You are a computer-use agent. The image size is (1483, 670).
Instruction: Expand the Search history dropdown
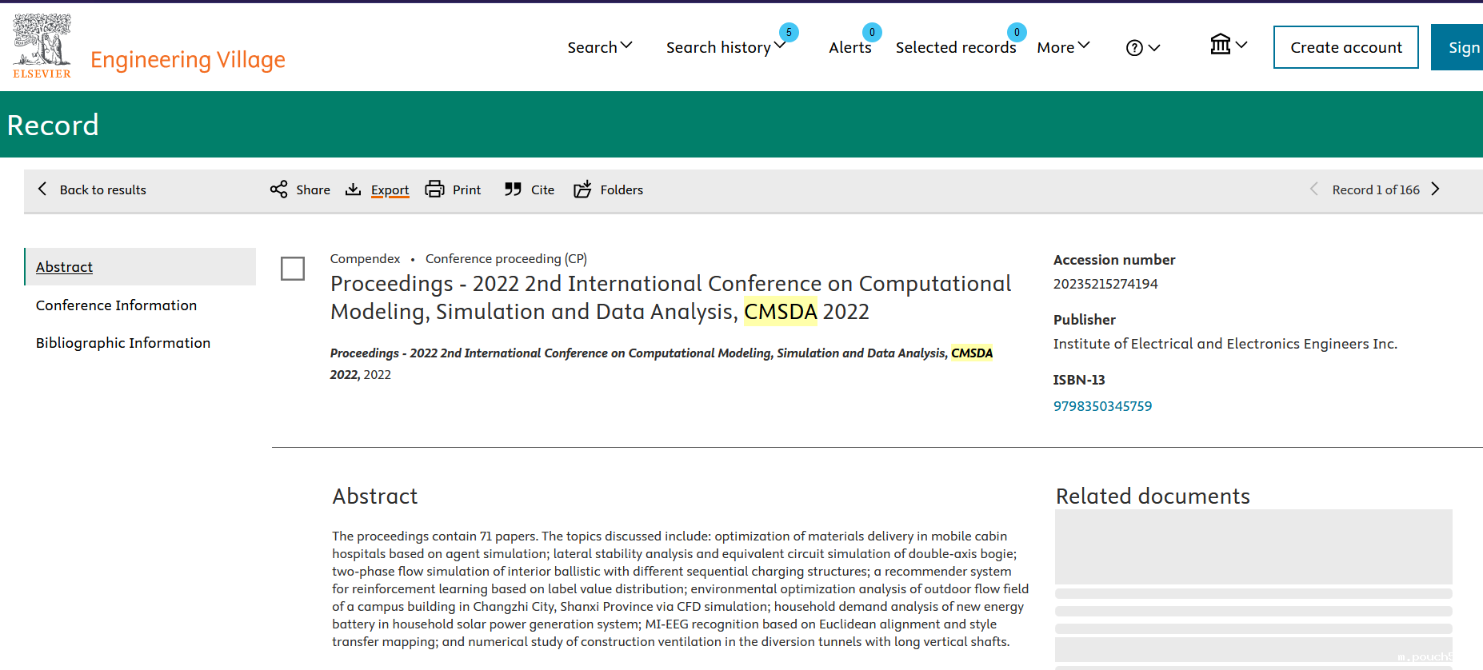tap(726, 47)
